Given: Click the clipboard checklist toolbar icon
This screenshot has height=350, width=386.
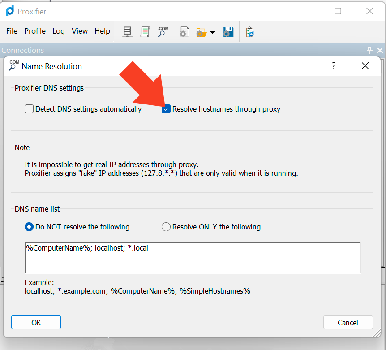Looking at the screenshot, I should coord(250,32).
